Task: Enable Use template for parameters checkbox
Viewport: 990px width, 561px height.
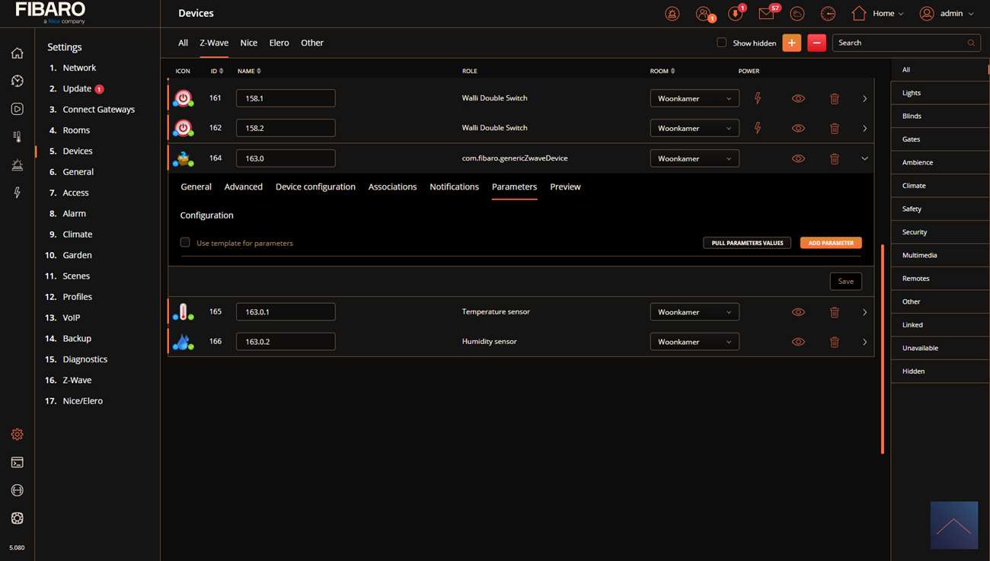Action: tap(185, 243)
